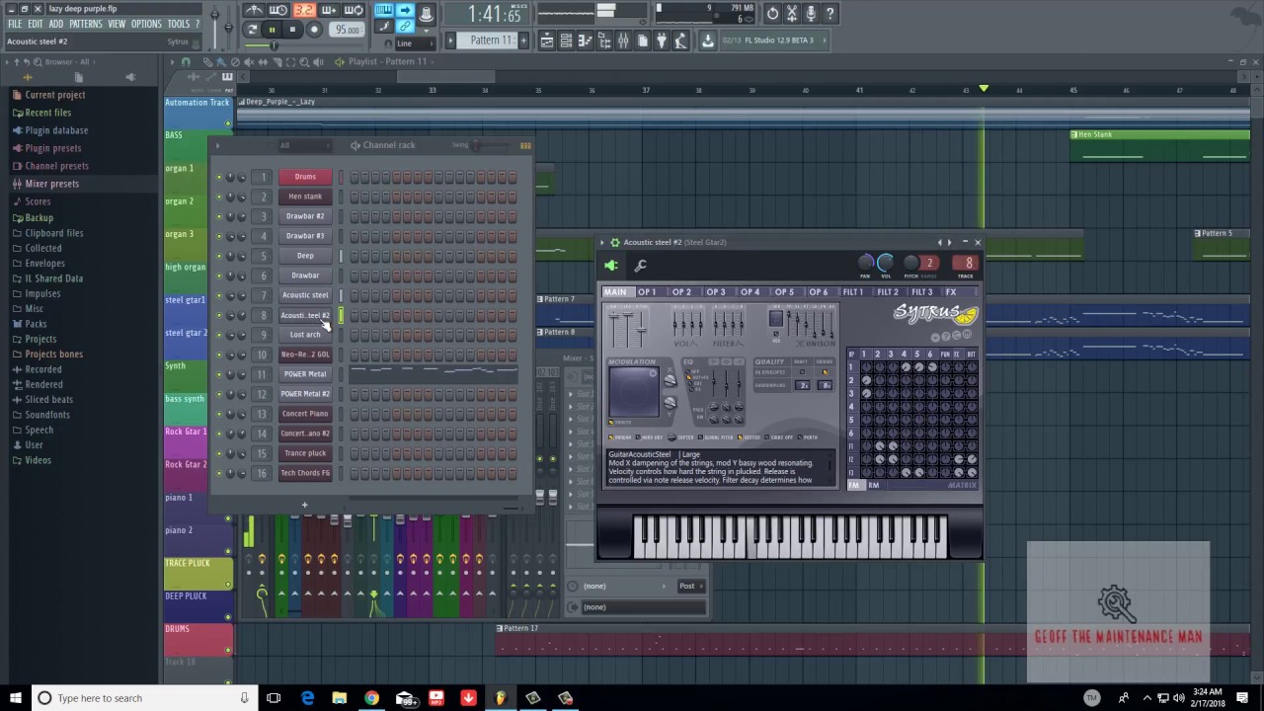
Task: Select the Trance pluck channel button
Action: 305,453
